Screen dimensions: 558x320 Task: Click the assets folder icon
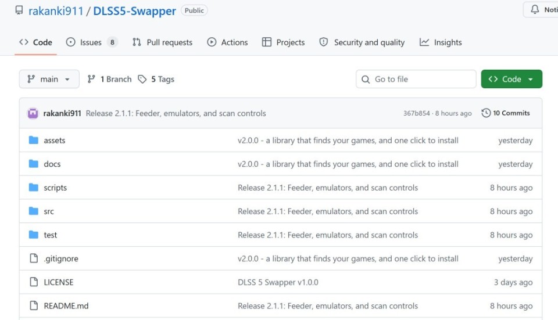click(x=34, y=140)
